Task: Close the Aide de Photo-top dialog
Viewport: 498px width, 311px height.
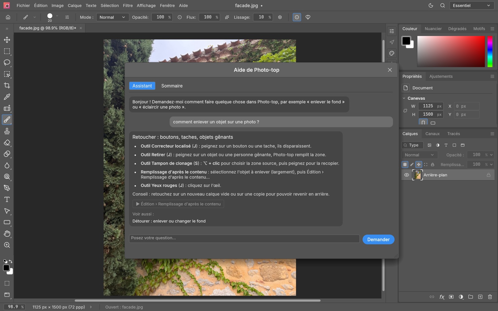Action: pos(390,70)
